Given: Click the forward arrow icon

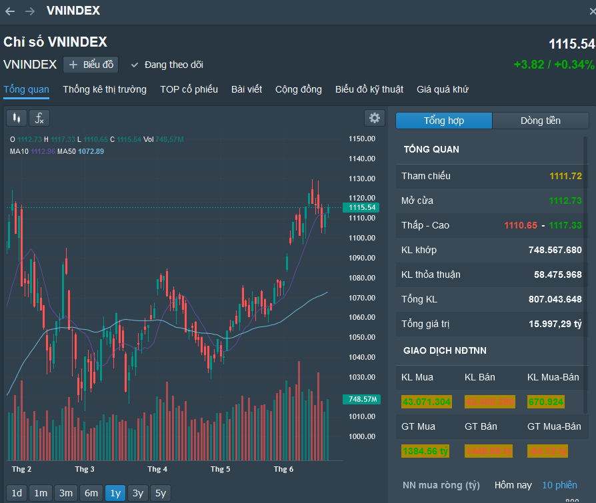Looking at the screenshot, I should (30, 11).
